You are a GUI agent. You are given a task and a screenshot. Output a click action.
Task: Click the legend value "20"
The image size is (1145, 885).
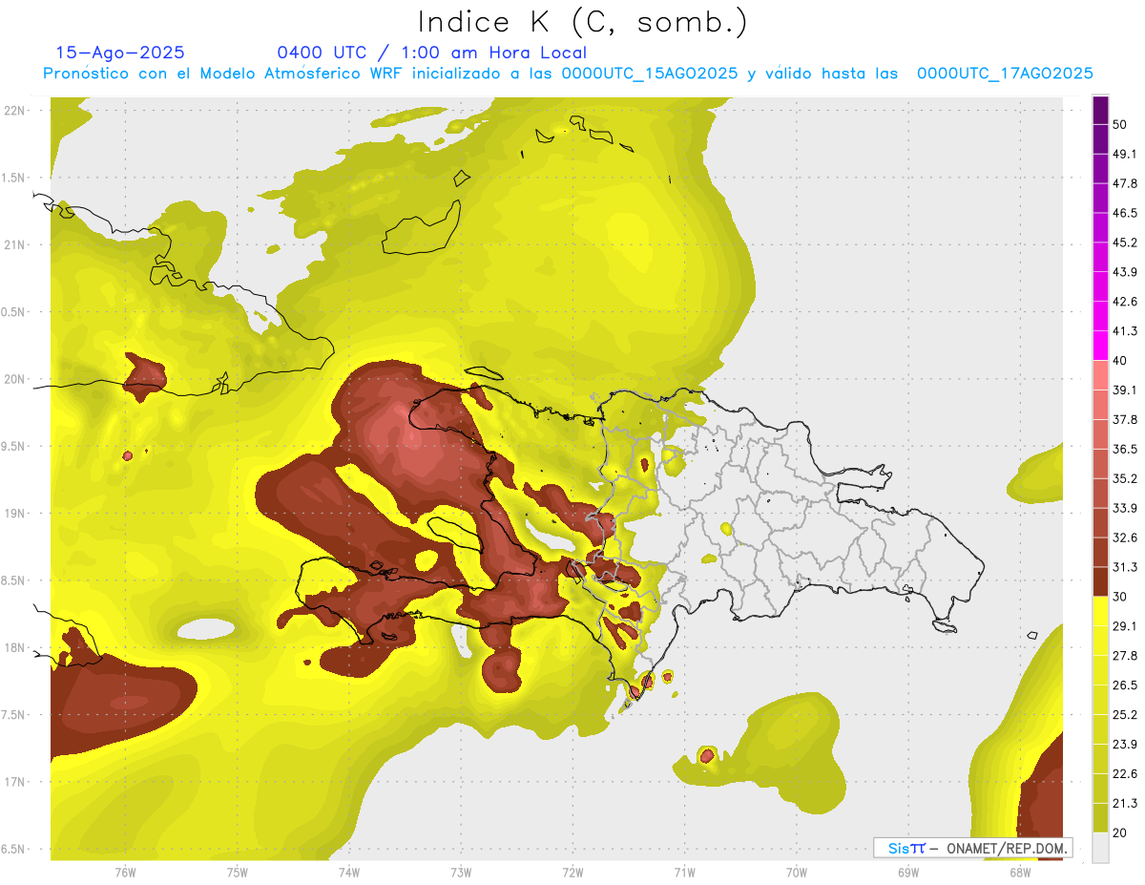[1120, 832]
